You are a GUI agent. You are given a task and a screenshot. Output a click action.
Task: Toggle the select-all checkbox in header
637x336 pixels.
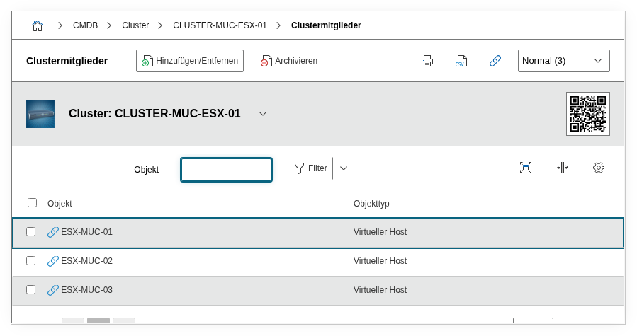[x=32, y=203]
